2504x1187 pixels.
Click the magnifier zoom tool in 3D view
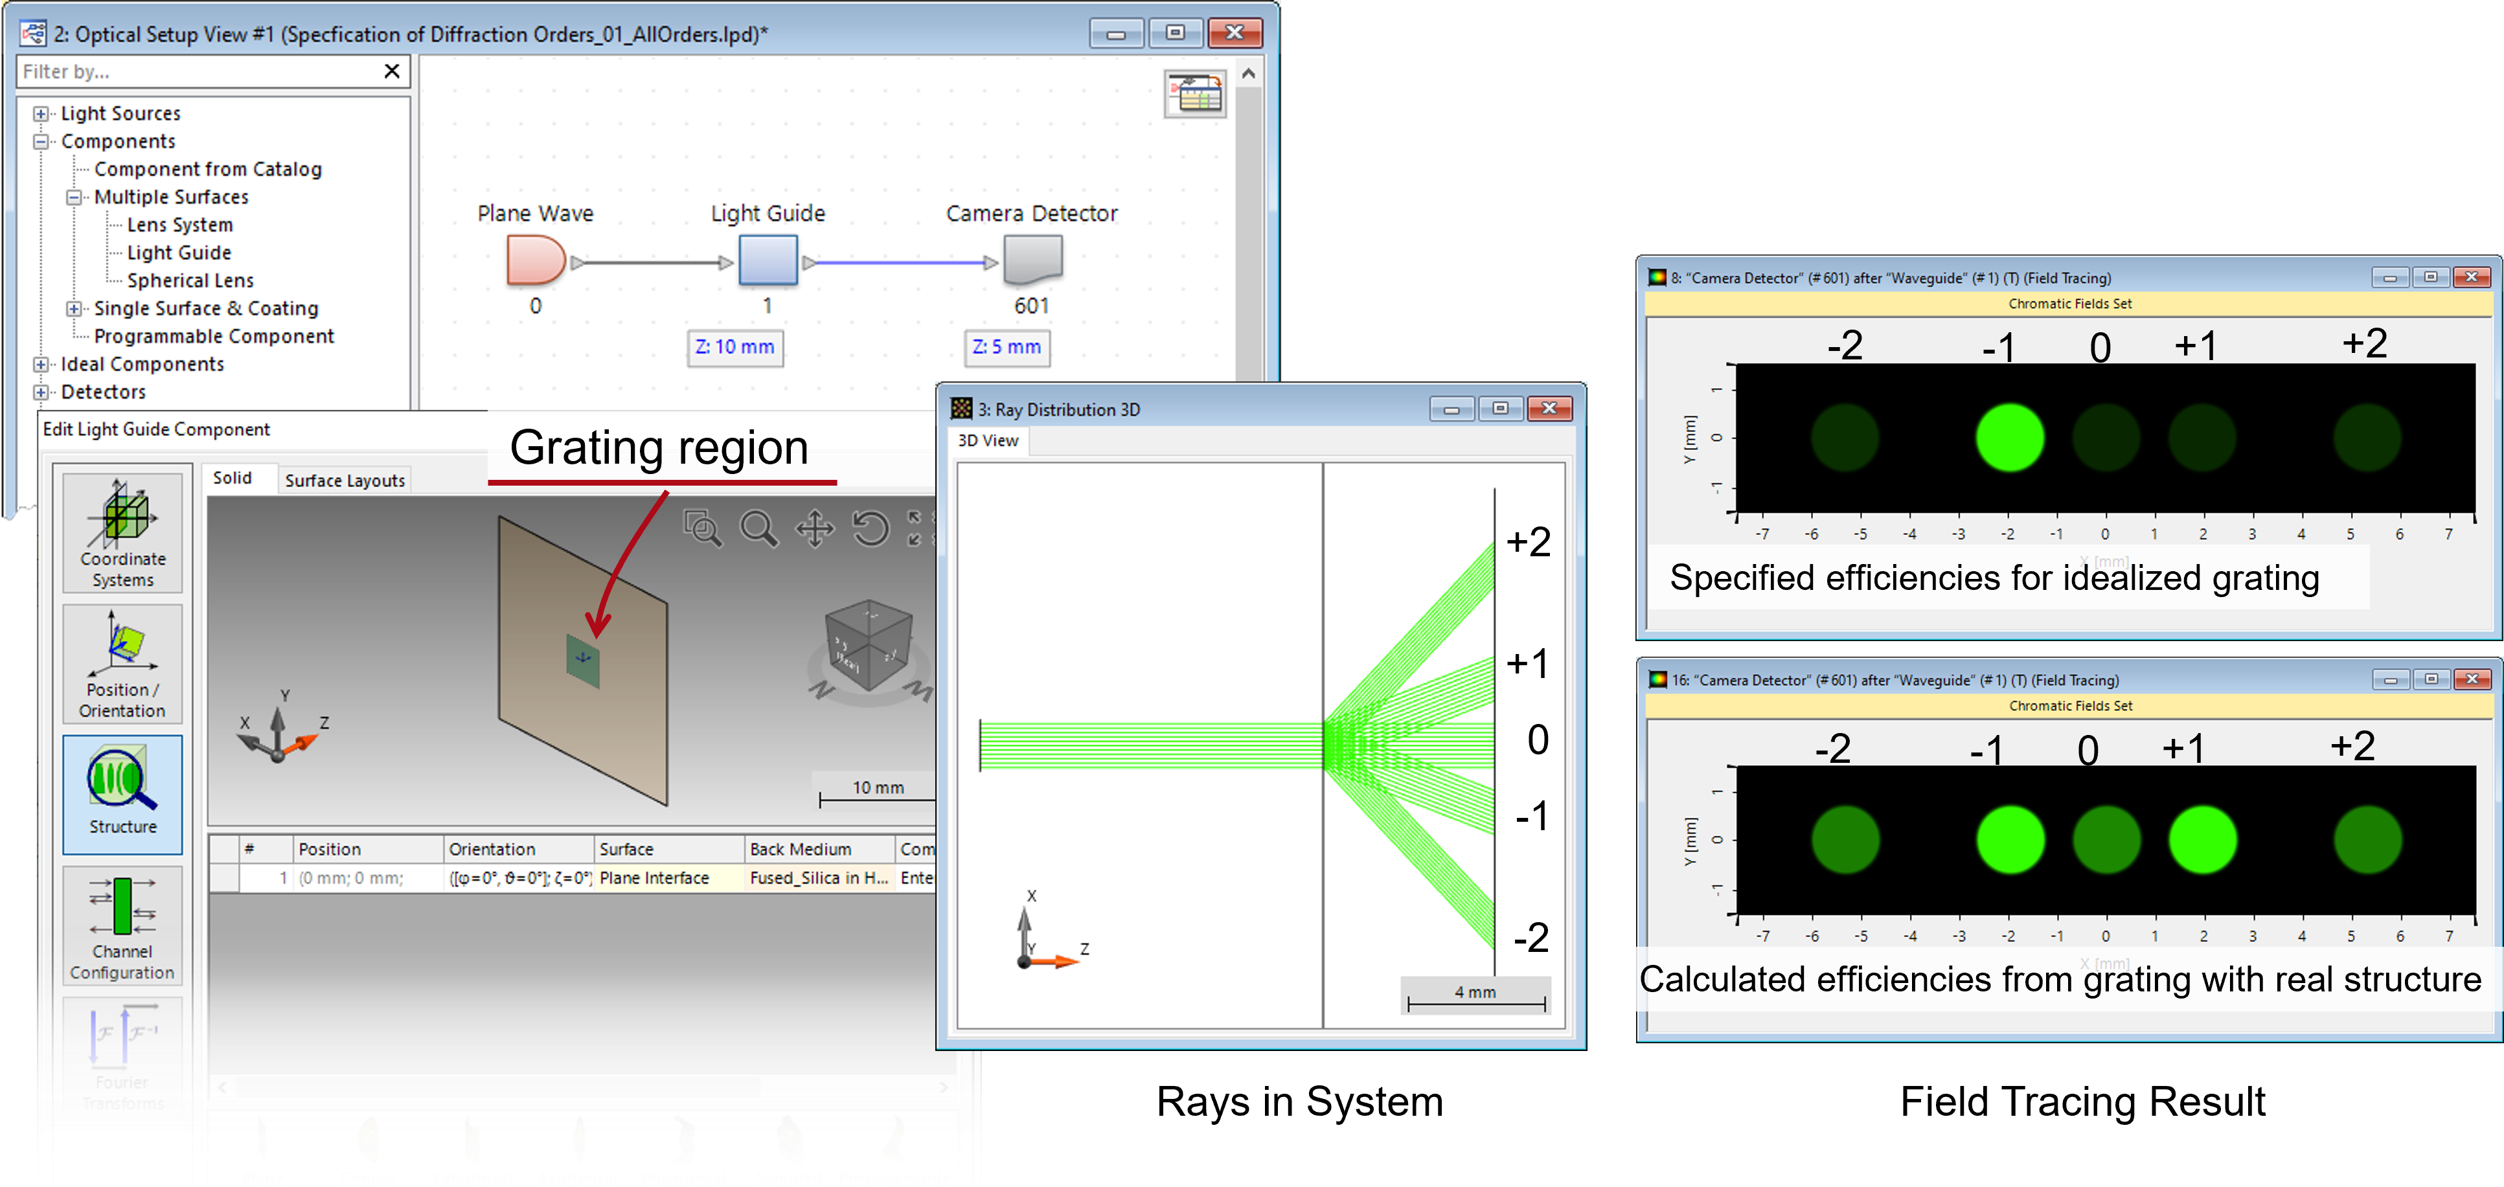758,529
